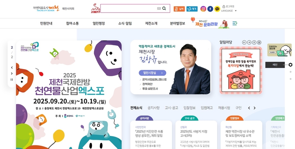Open the full sitemap hamburger menu
The image size is (295, 149).
(x=235, y=23)
